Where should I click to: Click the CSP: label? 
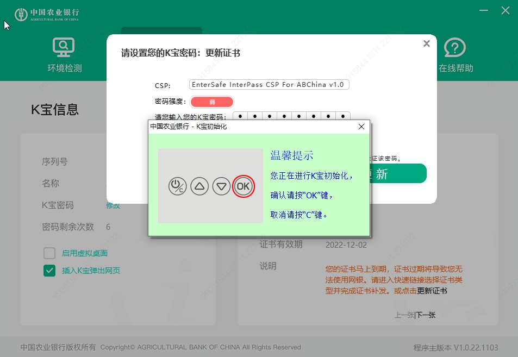click(x=163, y=85)
